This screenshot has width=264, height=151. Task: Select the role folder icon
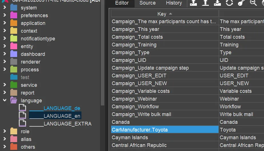pyautogui.click(x=14, y=132)
